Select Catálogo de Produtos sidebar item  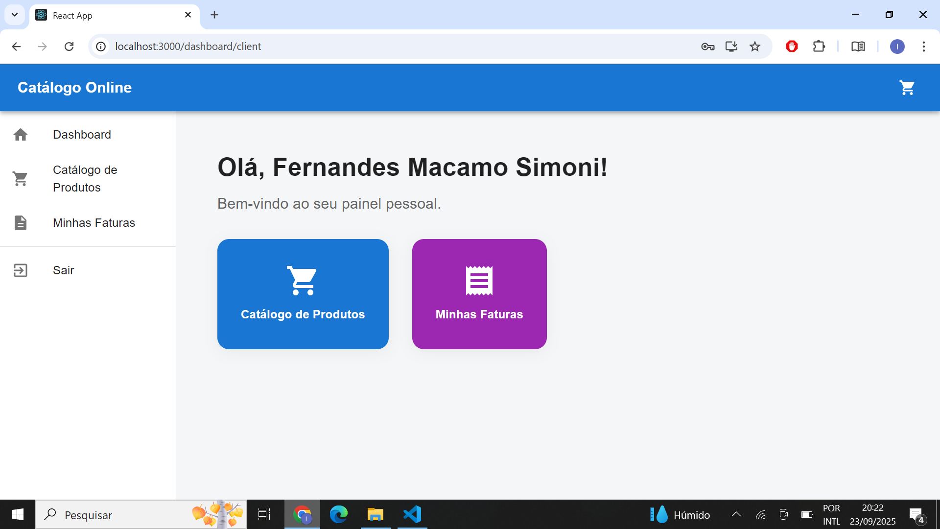(x=85, y=179)
